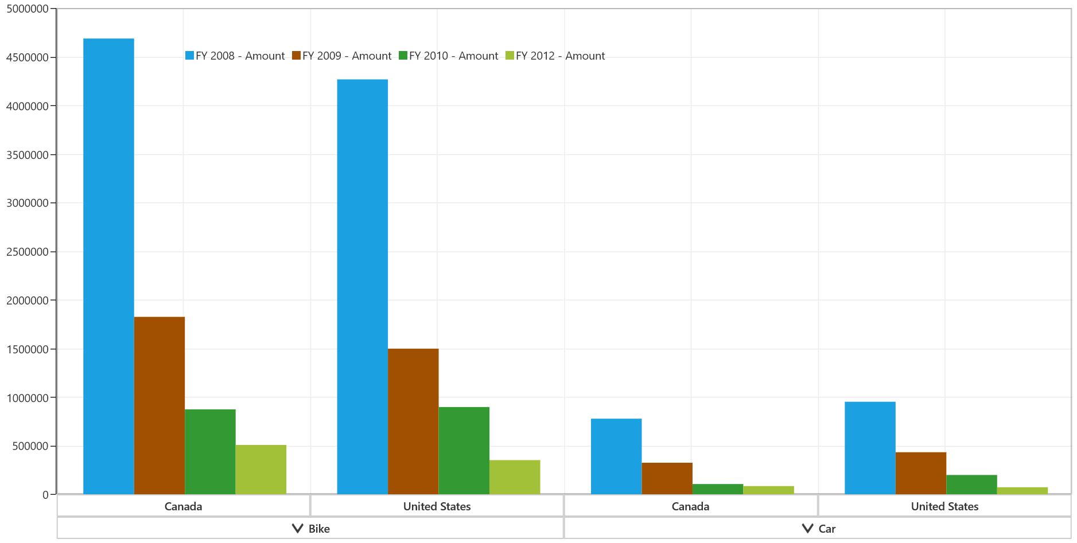Toggle the FY 2010 - Amount legend label
The height and width of the screenshot is (543, 1077).
453,56
